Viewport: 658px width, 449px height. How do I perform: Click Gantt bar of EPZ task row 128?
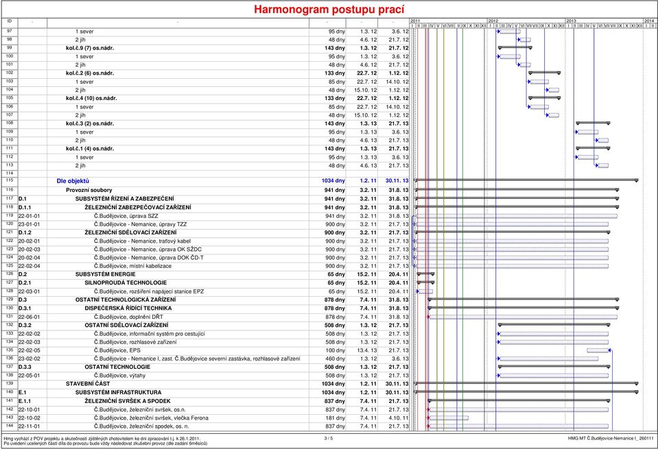tap(425, 291)
